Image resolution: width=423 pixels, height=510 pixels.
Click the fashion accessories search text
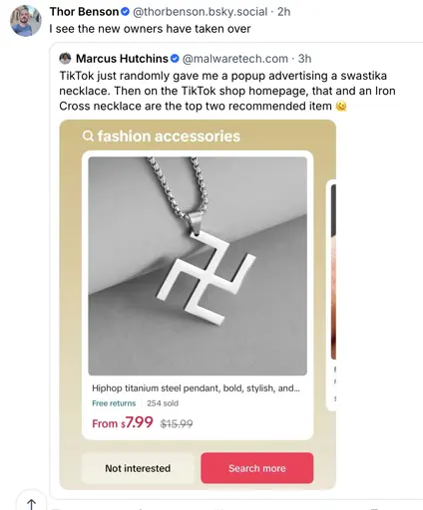pyautogui.click(x=169, y=136)
